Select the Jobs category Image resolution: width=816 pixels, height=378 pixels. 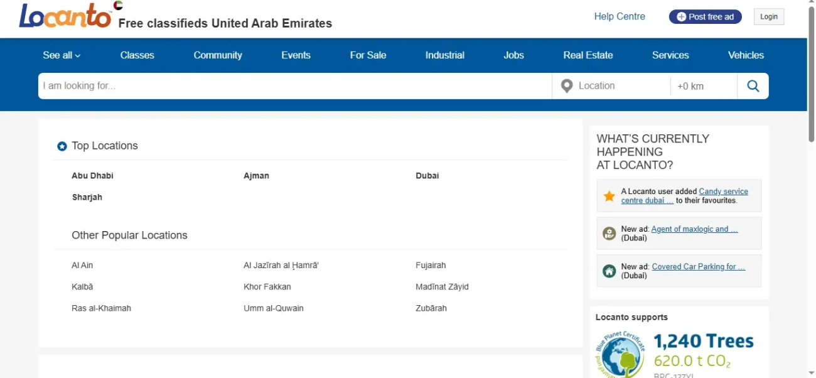pos(513,55)
